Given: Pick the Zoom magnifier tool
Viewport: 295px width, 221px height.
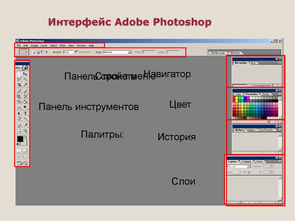Looking at the screenshot, I should click(25, 131).
